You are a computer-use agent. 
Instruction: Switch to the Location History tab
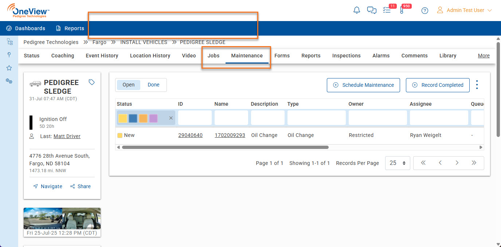click(x=150, y=56)
